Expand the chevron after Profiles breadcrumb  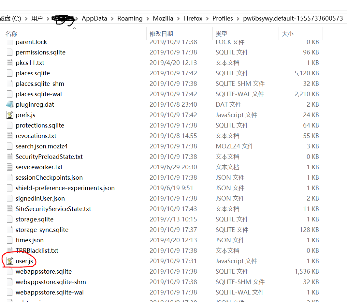[x=238, y=19]
